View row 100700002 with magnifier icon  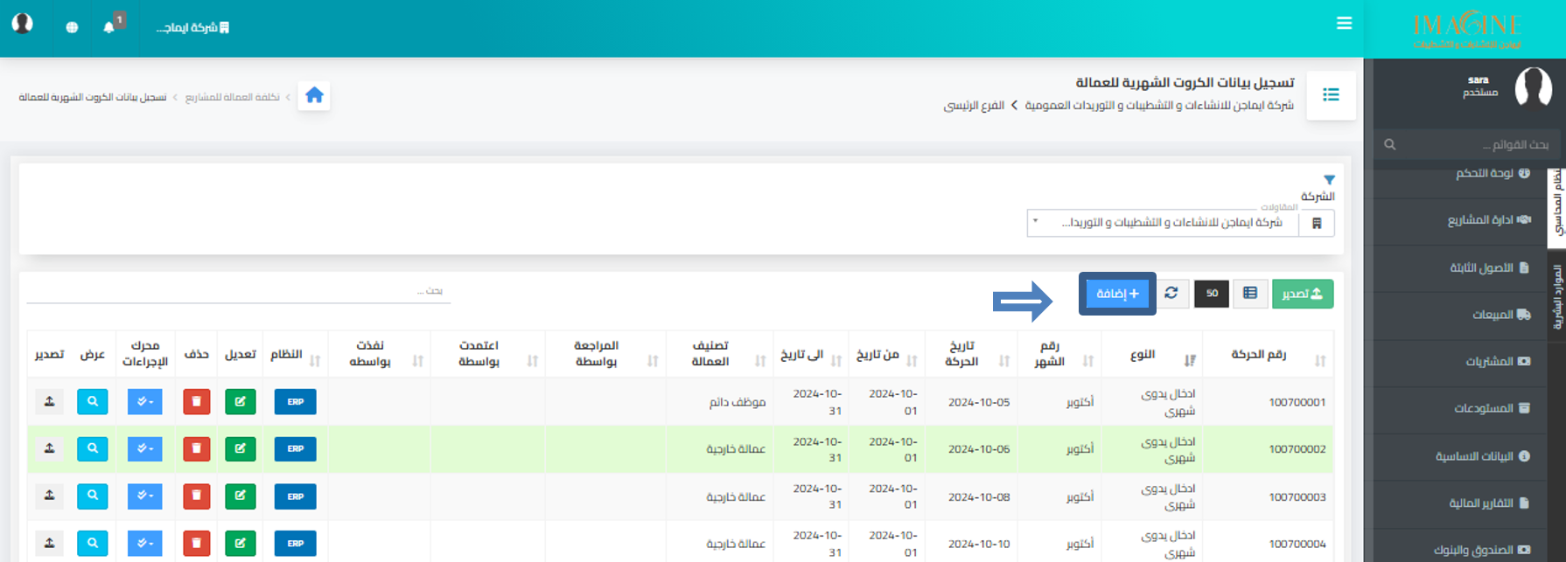pyautogui.click(x=93, y=449)
